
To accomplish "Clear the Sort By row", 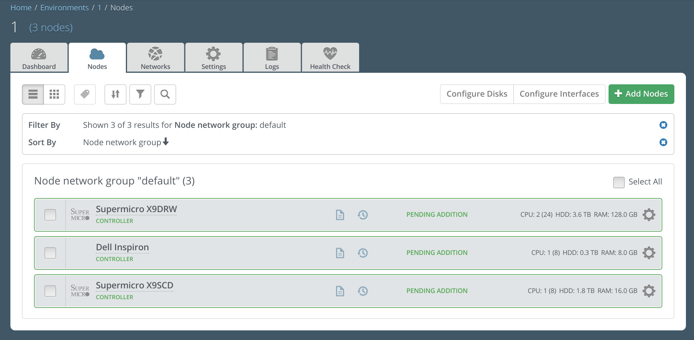I will click(663, 142).
